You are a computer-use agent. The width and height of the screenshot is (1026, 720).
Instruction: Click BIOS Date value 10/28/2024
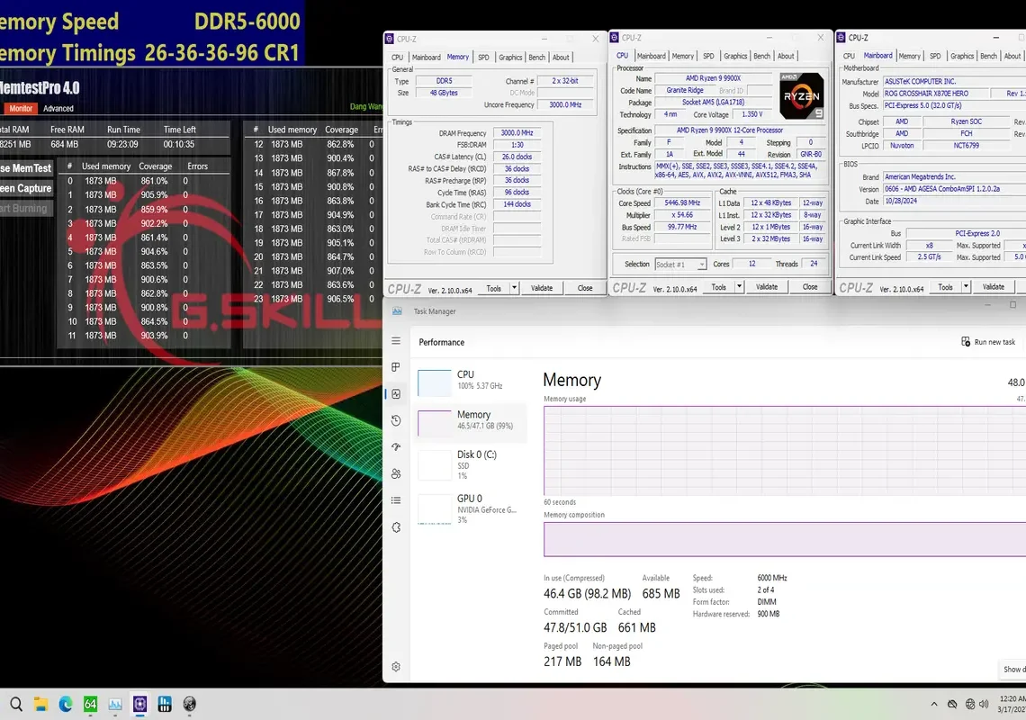click(901, 201)
